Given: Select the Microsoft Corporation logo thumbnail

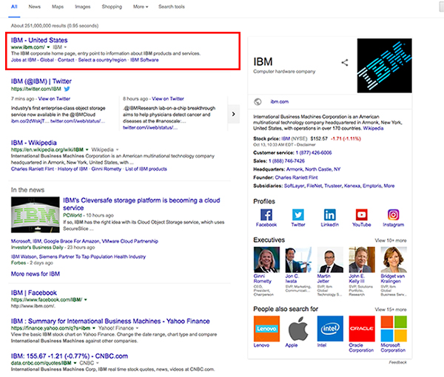Looking at the screenshot, I should coord(394,329).
